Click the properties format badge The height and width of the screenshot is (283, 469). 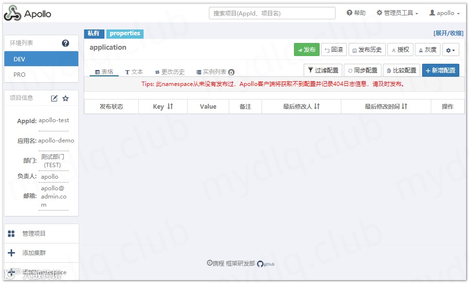(x=125, y=33)
